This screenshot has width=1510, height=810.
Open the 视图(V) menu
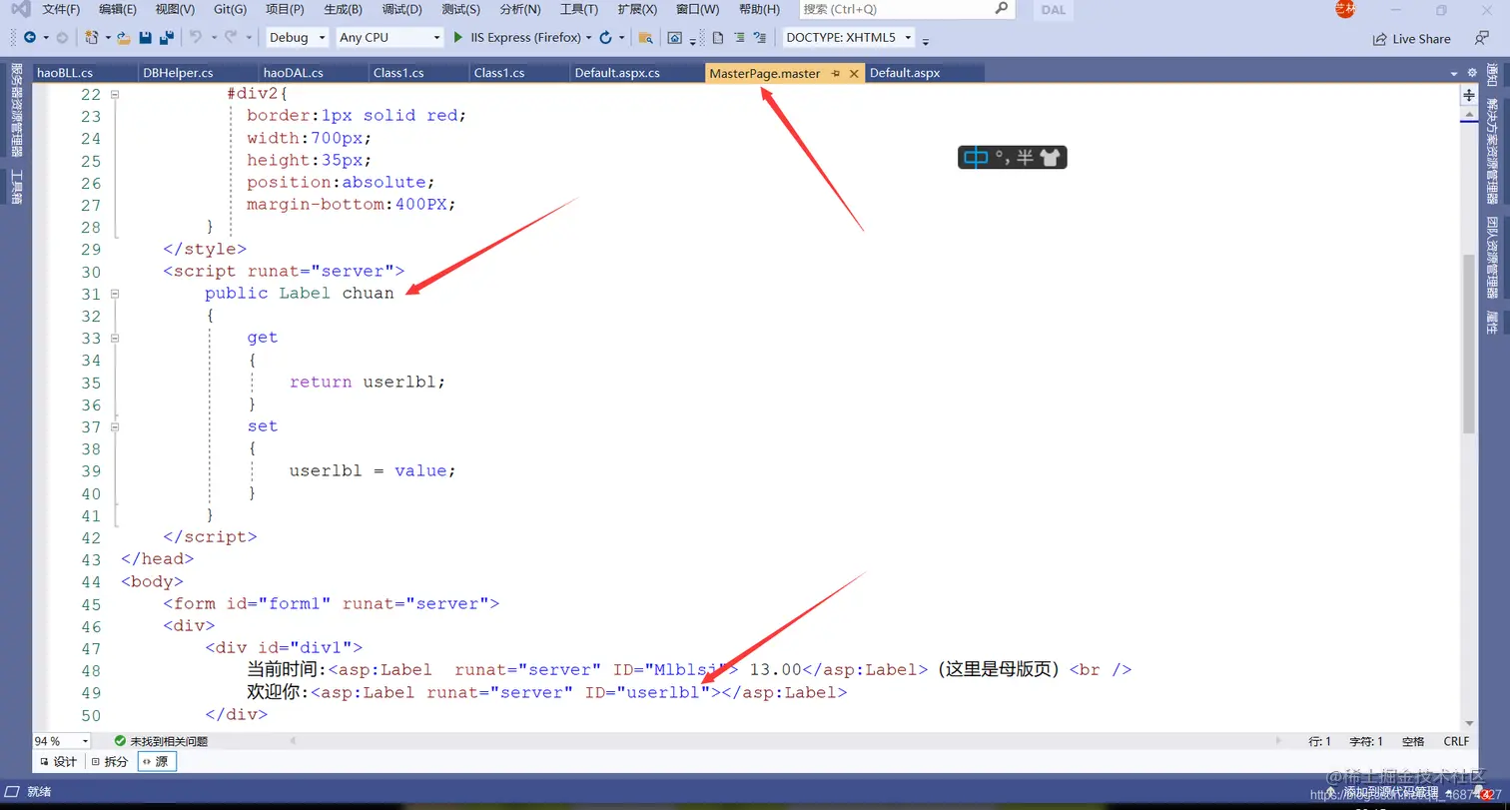point(175,9)
